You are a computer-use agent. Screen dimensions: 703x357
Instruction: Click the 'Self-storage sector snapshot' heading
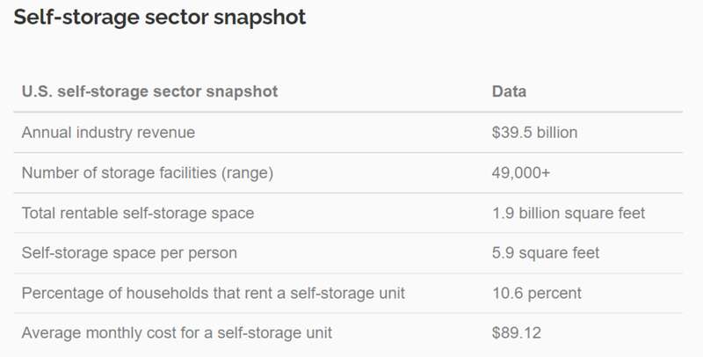pyautogui.click(x=160, y=18)
